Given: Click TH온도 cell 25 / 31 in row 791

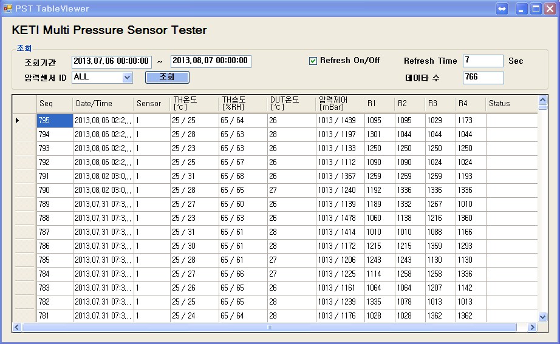Looking at the screenshot, I should [194, 177].
